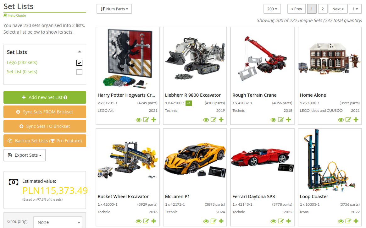Click the plus icon on Ferrari Daytona SP3
The image size is (366, 228).
[289, 221]
